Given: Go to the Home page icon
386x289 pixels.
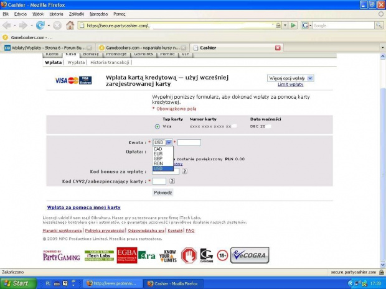Looking at the screenshot, I should coord(70,25).
